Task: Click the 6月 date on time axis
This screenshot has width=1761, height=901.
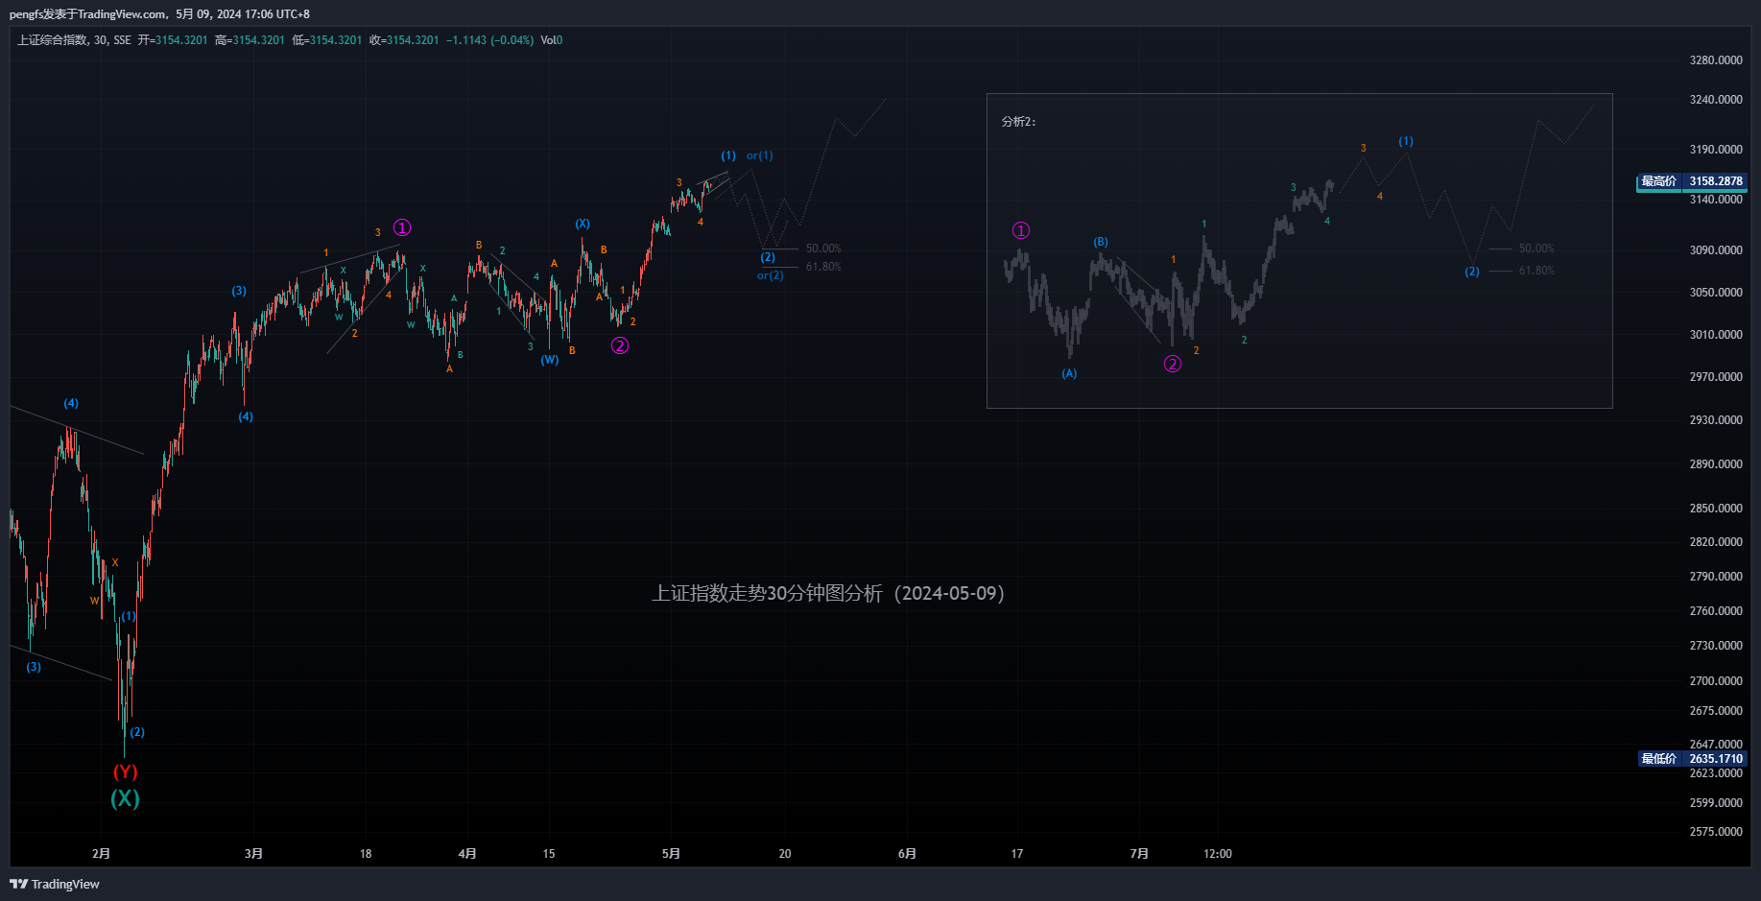Action: [907, 853]
